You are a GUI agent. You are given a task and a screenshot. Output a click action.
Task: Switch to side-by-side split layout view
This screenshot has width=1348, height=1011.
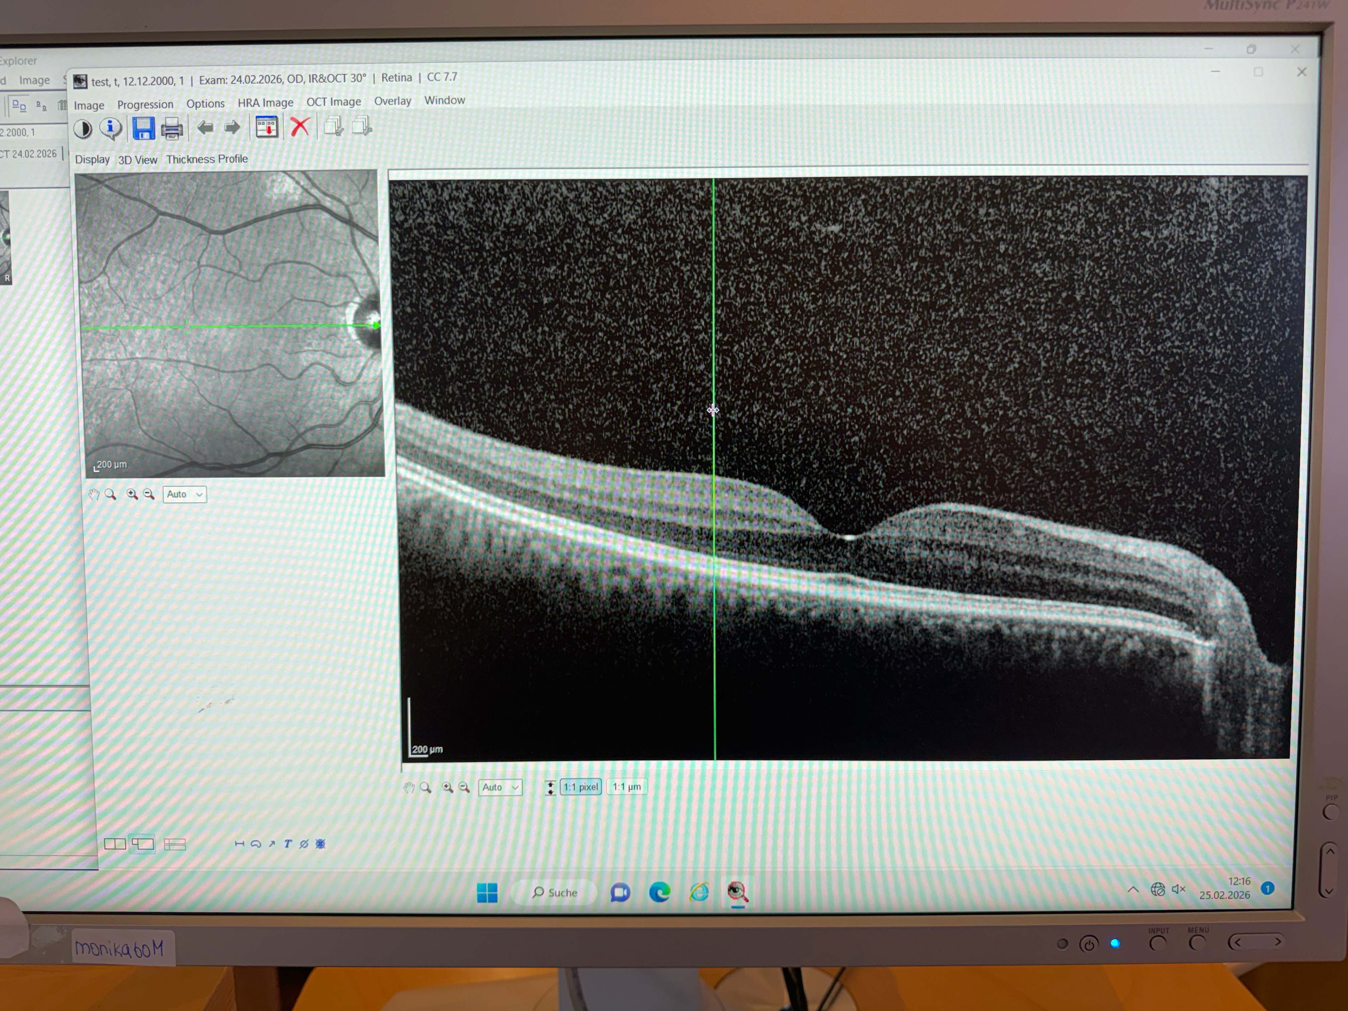coord(115,844)
